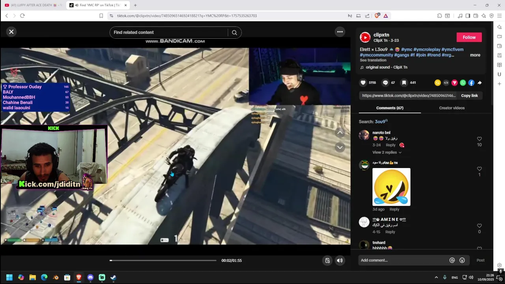Share the video to WhatsApp
Viewport: 505px width, 284px height.
tap(463, 83)
